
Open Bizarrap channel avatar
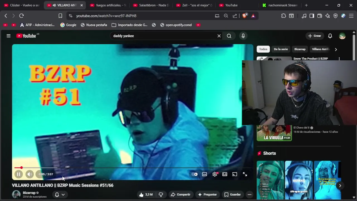tap(16, 194)
